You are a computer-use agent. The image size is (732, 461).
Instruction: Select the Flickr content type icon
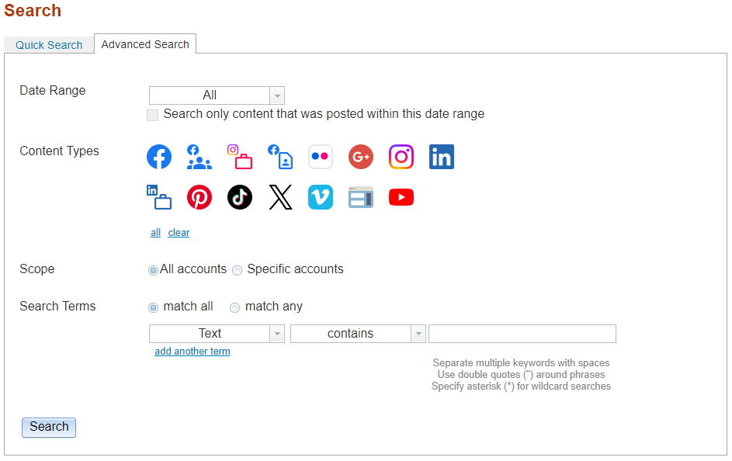pos(321,157)
